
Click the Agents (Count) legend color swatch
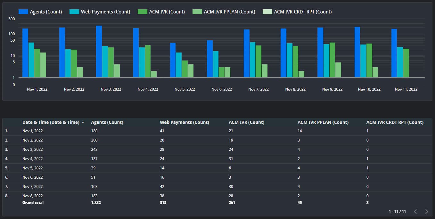pyautogui.click(x=23, y=12)
